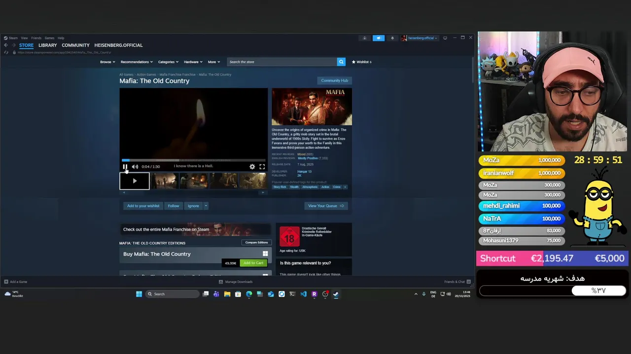This screenshot has width=631, height=354.
Task: Click the Stealth tag
Action: (294, 187)
